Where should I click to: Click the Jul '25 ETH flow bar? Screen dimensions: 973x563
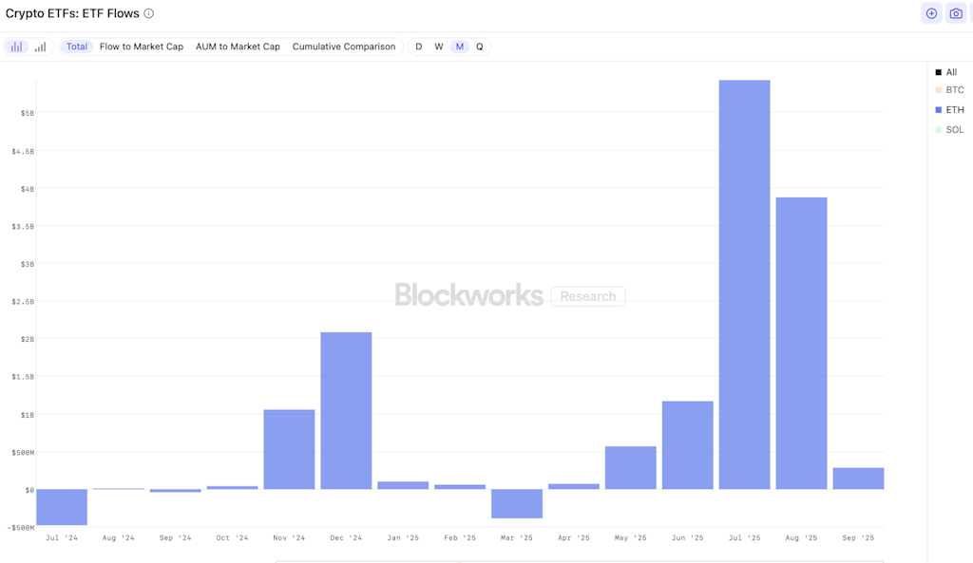pos(744,285)
